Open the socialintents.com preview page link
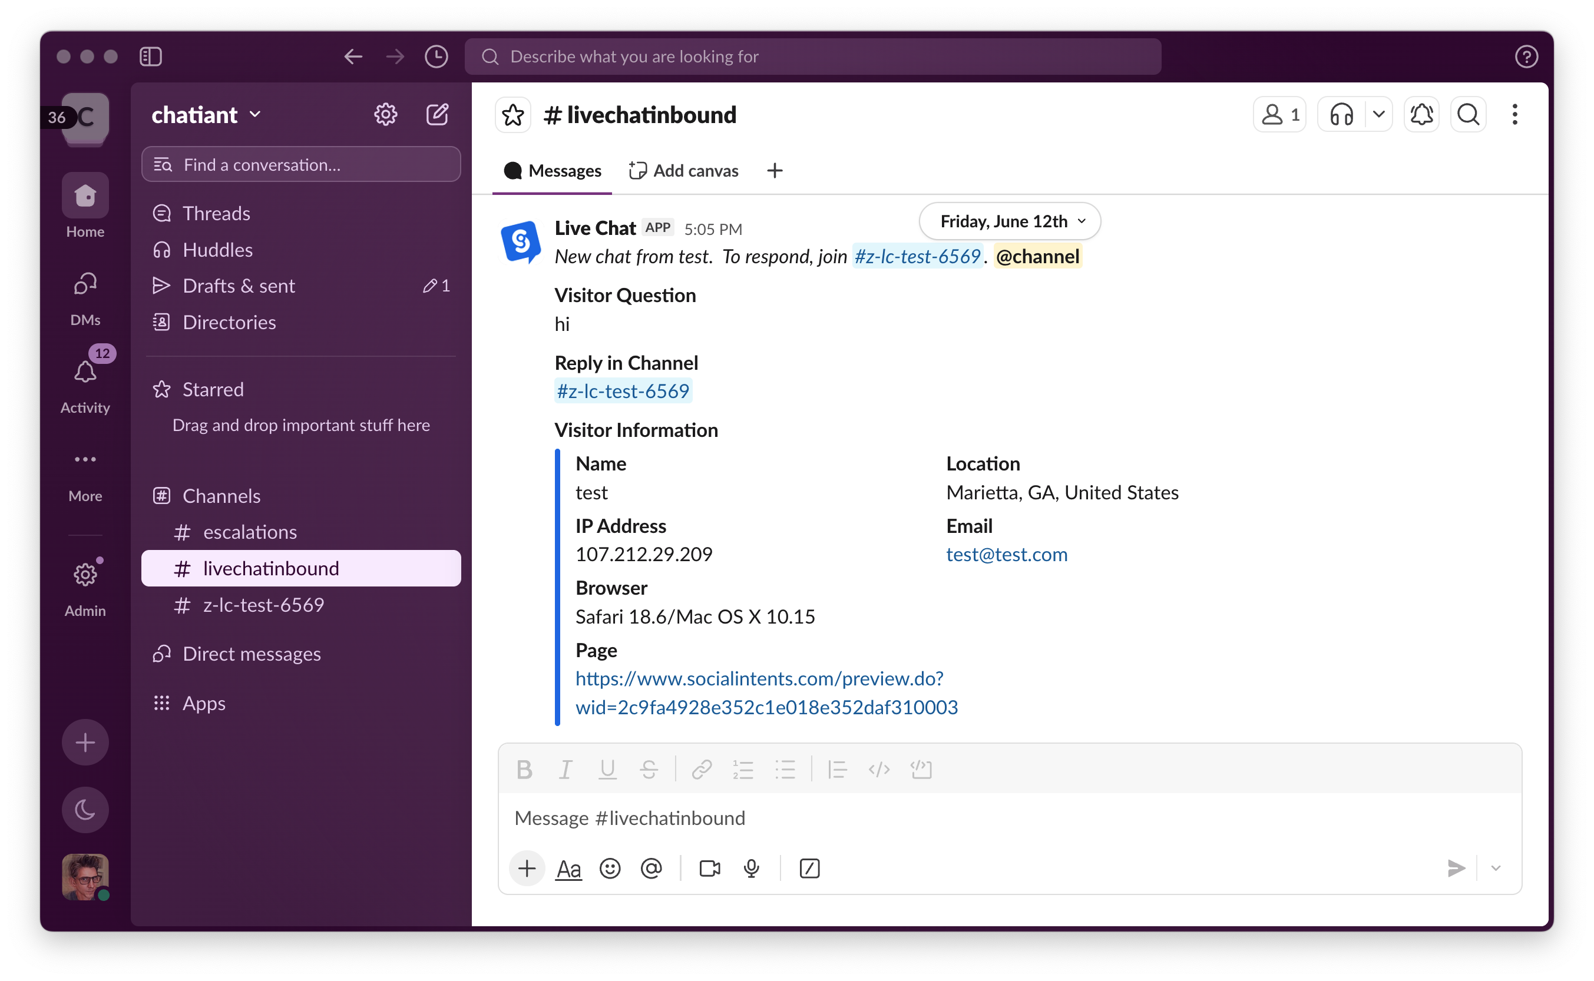 766,692
